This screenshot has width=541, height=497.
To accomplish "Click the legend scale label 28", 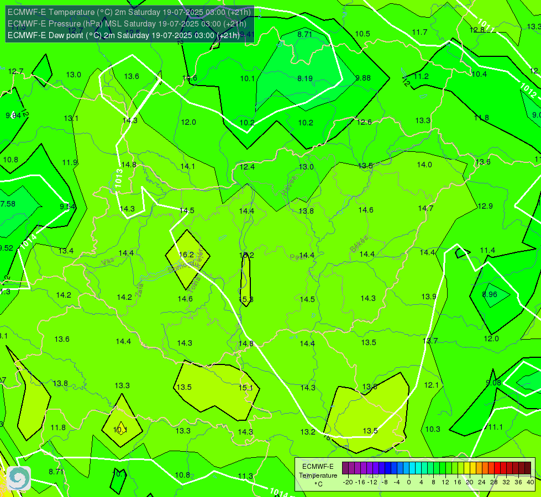I will (493, 482).
